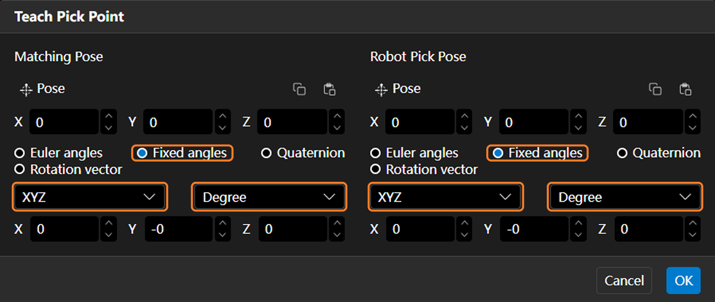Confirm with the OK button
The image size is (715, 302).
(683, 280)
